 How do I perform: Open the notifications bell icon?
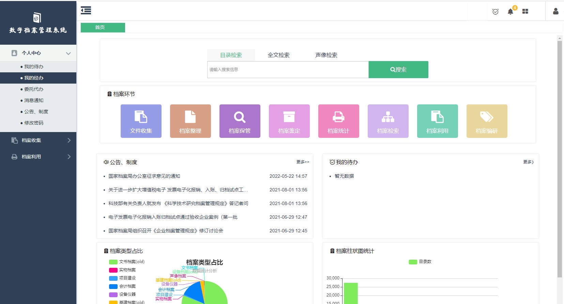(x=510, y=12)
